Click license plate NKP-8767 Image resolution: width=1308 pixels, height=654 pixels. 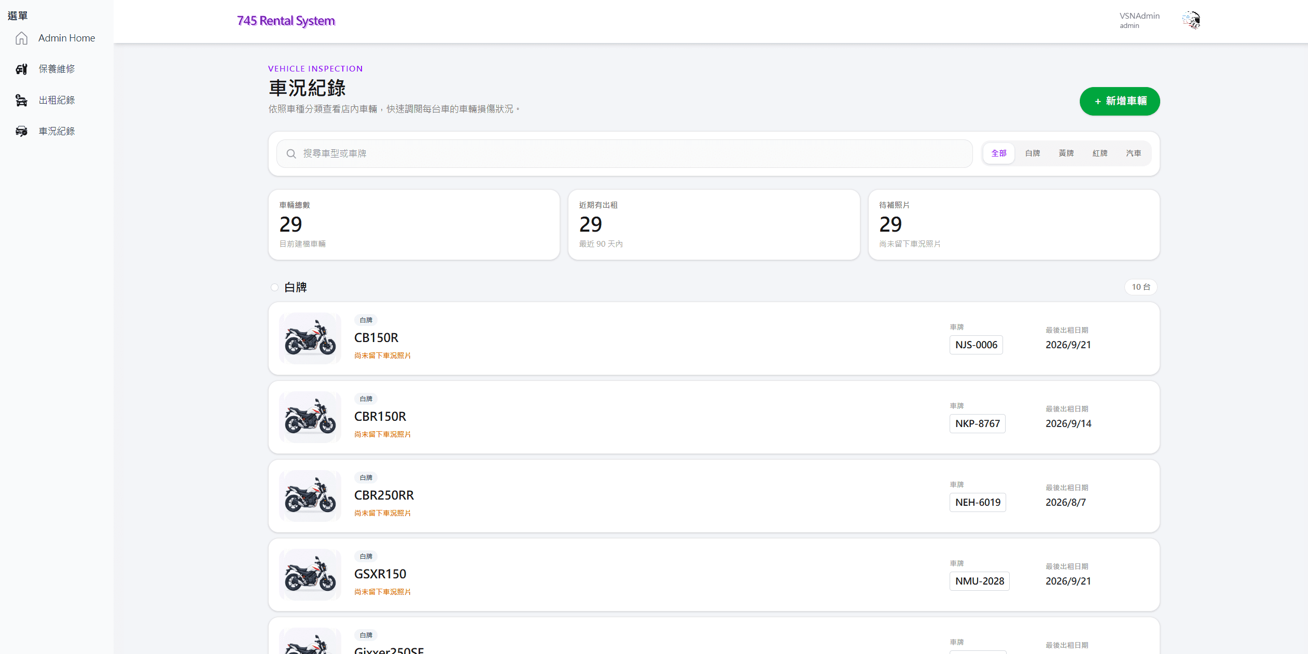pos(978,424)
